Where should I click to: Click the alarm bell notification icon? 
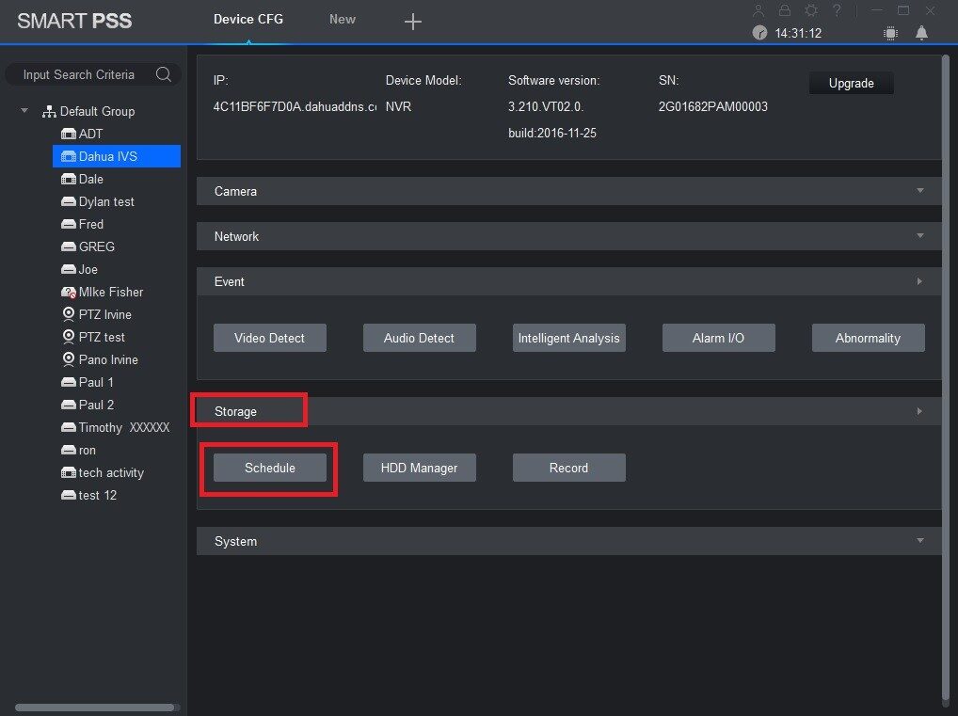(921, 33)
